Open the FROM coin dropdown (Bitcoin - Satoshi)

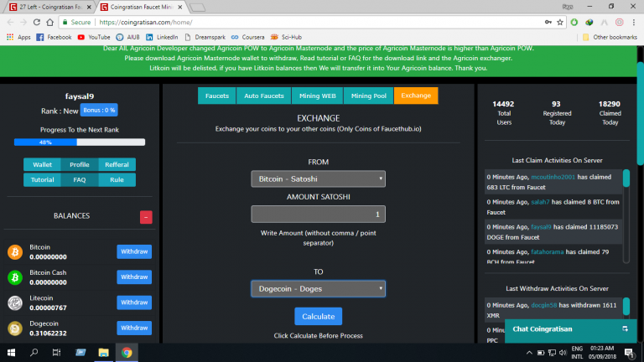[x=318, y=178]
